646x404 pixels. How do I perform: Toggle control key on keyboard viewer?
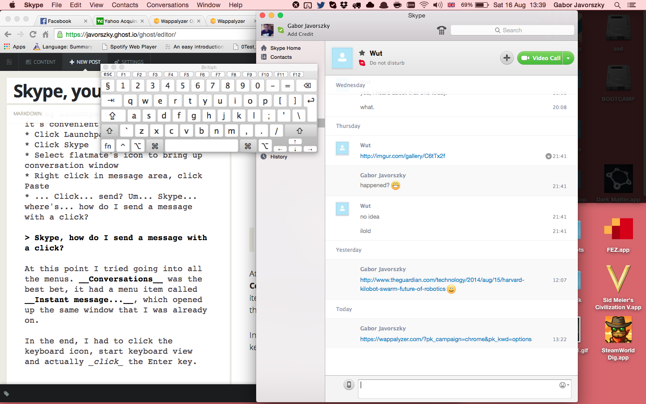tap(123, 146)
